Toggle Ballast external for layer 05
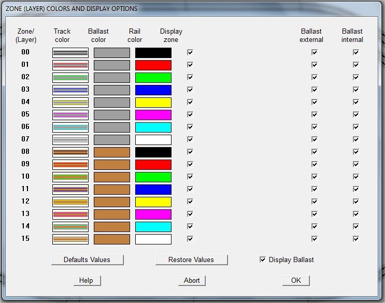This screenshot has height=303, width=385. pyautogui.click(x=315, y=114)
